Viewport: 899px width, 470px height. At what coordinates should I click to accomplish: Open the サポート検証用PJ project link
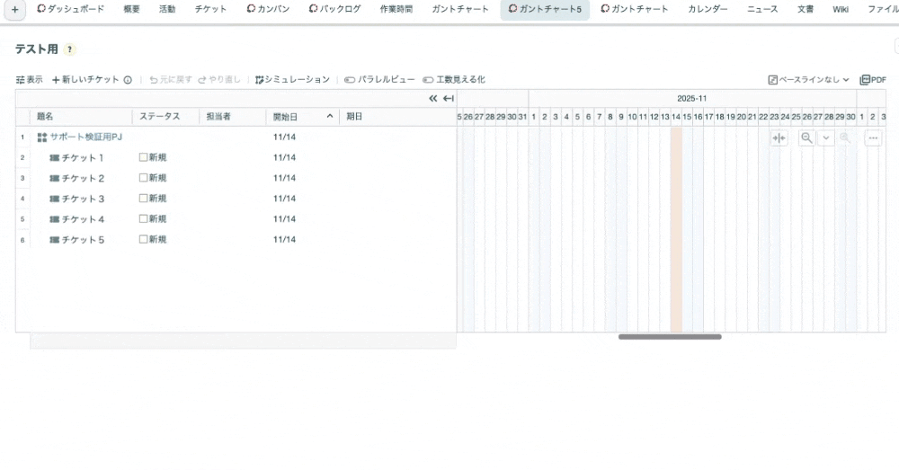tap(85, 137)
